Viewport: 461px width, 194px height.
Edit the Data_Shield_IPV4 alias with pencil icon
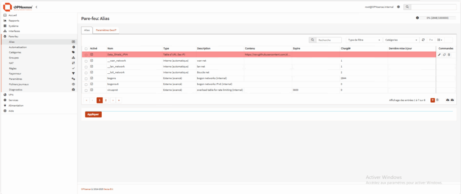point(439,54)
